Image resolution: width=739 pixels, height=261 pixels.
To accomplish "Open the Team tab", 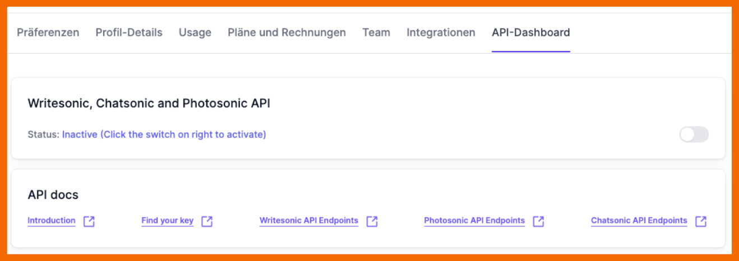I will (x=376, y=32).
